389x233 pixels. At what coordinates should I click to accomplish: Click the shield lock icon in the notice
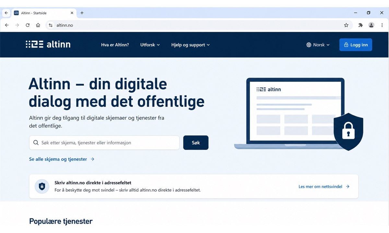(x=42, y=186)
